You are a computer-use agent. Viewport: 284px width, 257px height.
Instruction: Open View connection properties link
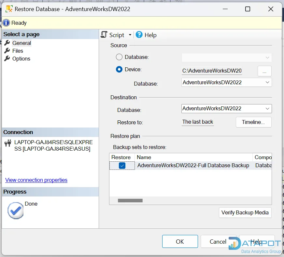(x=36, y=180)
